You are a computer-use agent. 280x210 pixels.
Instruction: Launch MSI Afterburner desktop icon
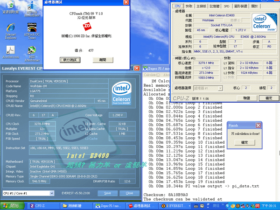tap(32, 54)
